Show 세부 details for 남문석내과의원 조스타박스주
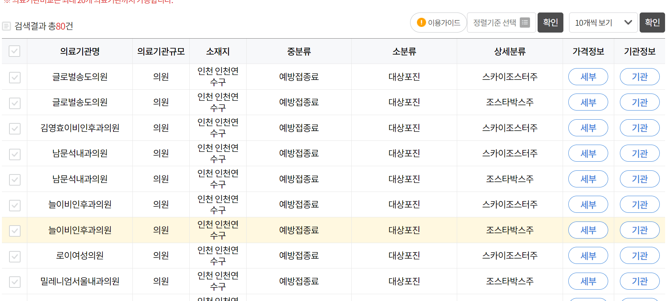670x301 pixels. click(x=588, y=179)
